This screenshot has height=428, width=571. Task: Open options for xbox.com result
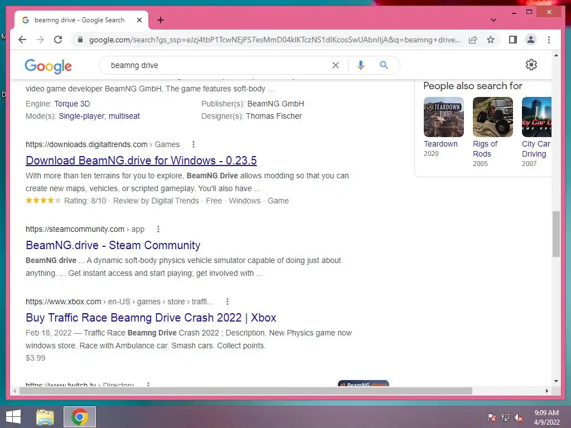[x=228, y=301]
